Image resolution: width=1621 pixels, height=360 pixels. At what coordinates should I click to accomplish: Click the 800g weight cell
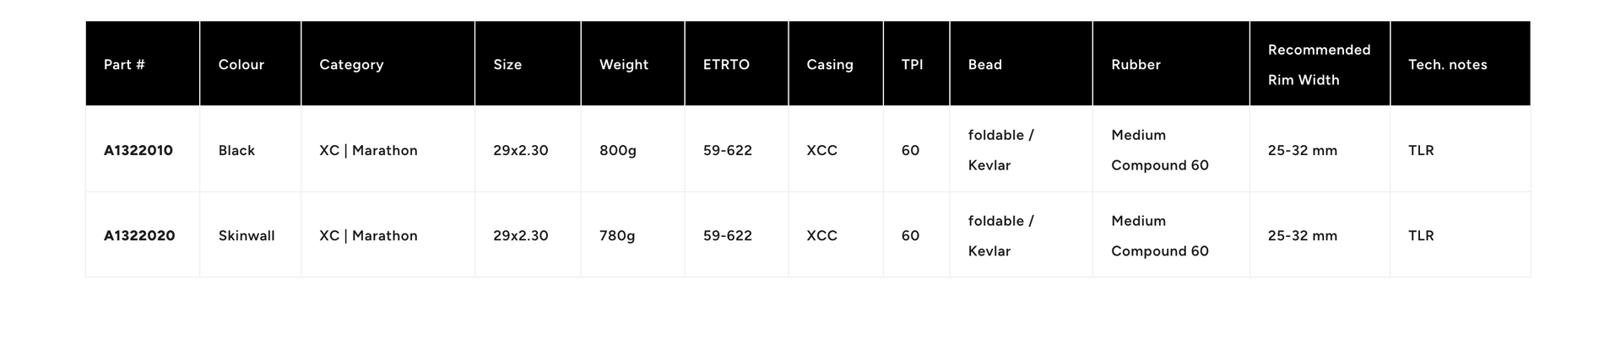(x=618, y=151)
